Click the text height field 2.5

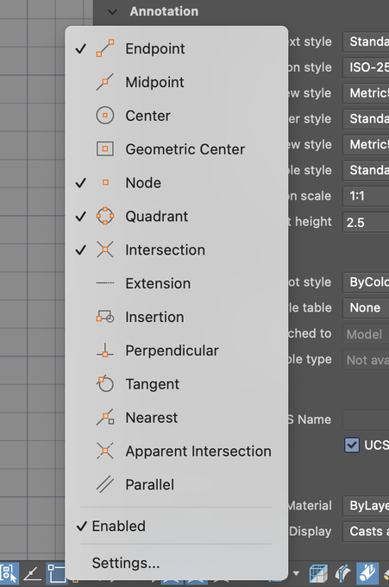366,222
